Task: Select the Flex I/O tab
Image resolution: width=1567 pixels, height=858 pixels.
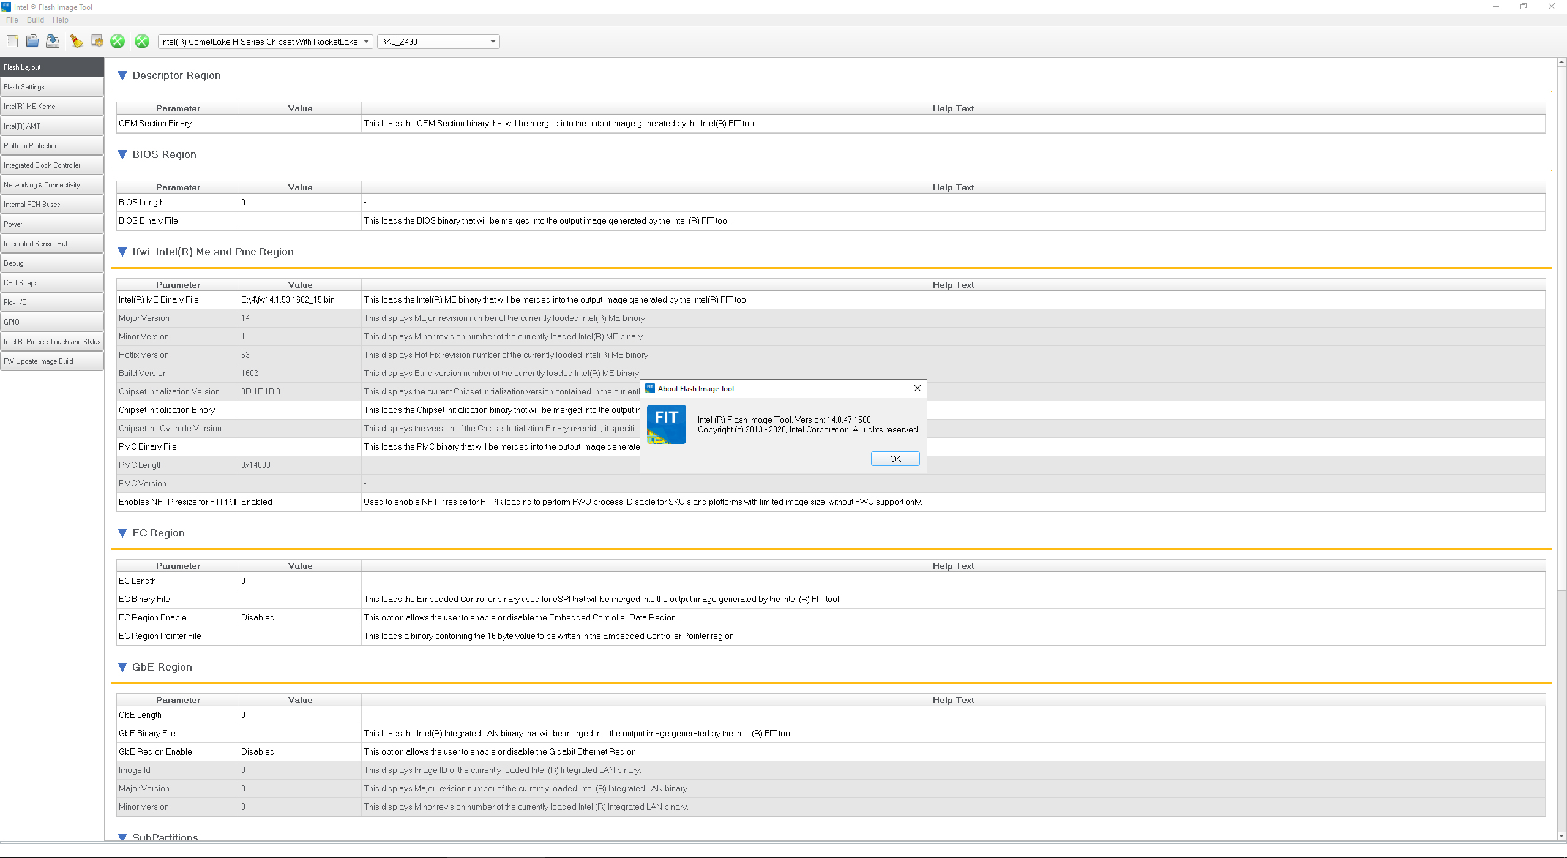Action: (52, 303)
